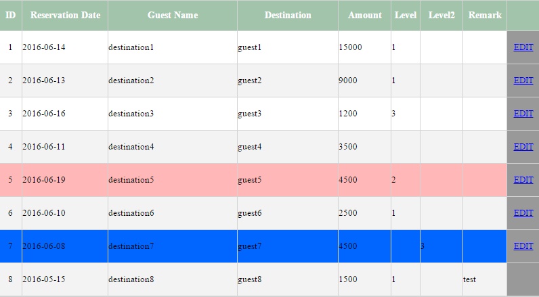The height and width of the screenshot is (297, 539).
Task: Click amount value 15000
Action: click(x=350, y=47)
